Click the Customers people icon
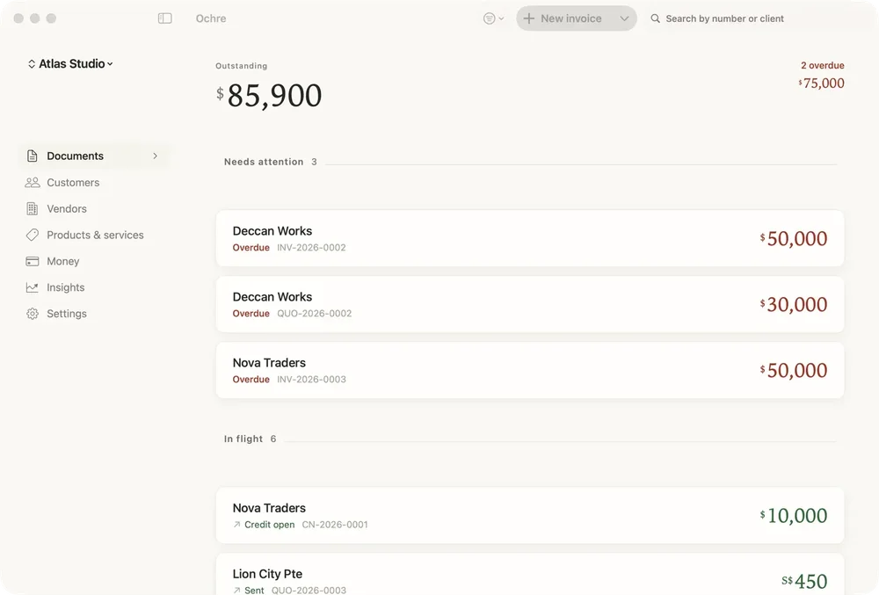 click(x=33, y=183)
